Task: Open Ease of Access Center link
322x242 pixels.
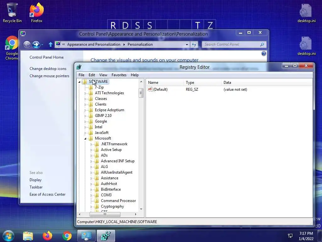Action: pyautogui.click(x=47, y=194)
